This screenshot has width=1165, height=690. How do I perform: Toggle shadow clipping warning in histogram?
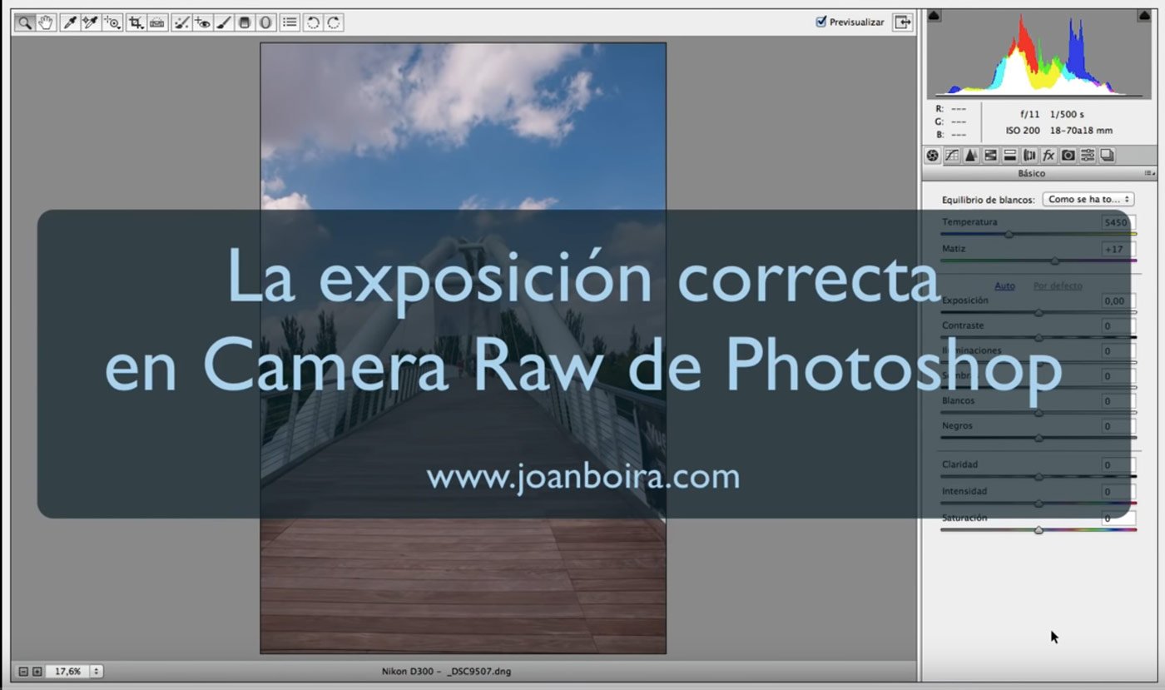pyautogui.click(x=934, y=15)
